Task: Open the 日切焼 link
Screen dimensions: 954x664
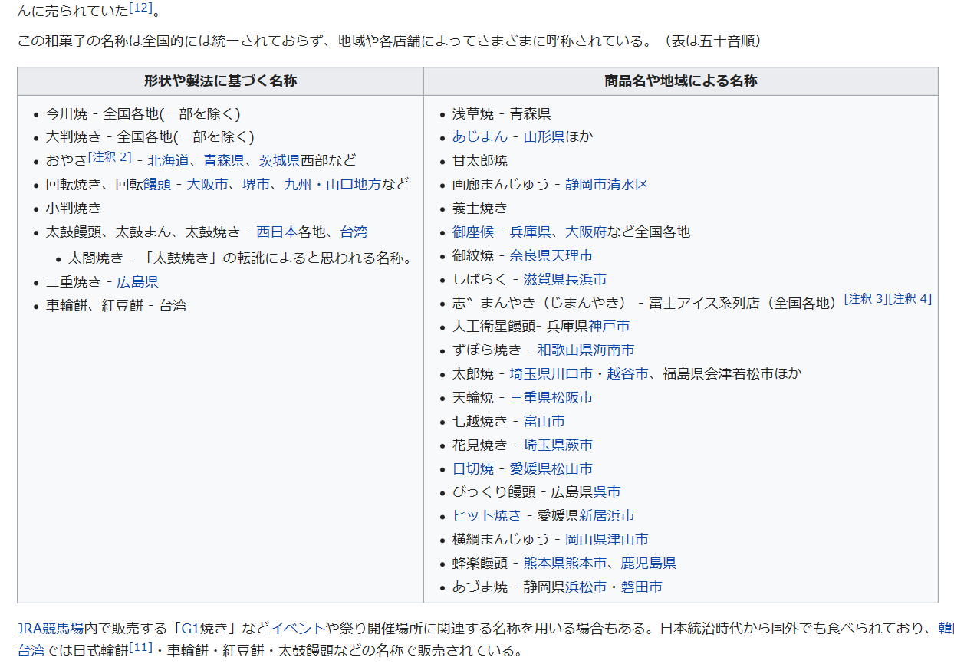Action: (x=472, y=469)
